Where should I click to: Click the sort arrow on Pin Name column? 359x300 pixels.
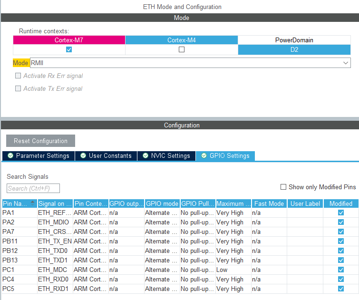tap(32, 203)
